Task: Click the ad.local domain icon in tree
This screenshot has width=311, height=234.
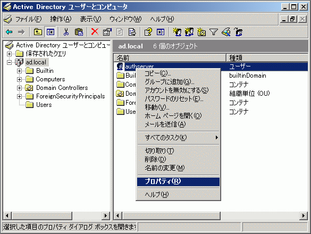Action: [x=19, y=62]
